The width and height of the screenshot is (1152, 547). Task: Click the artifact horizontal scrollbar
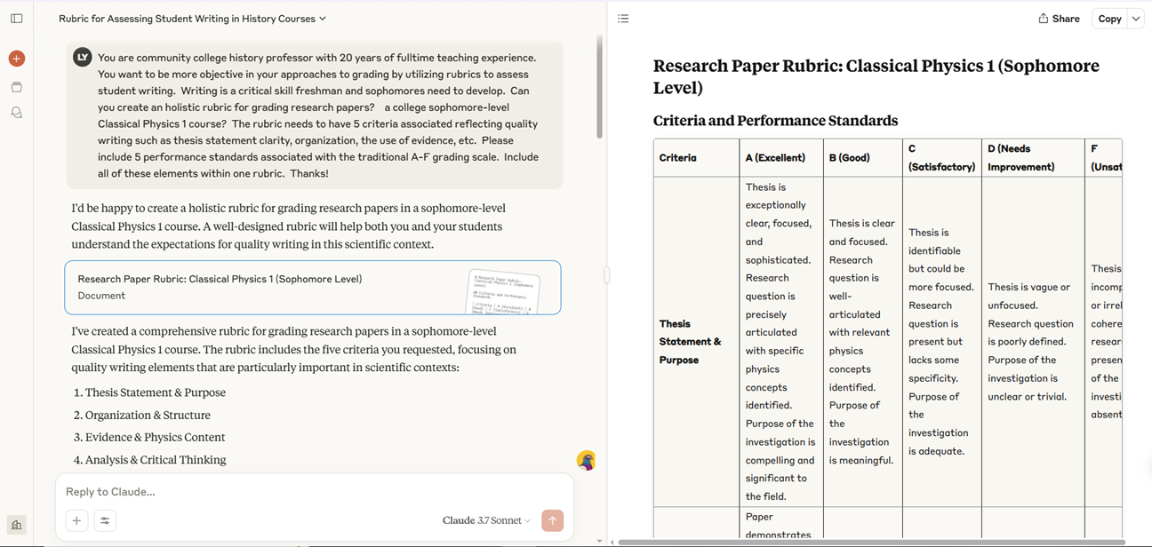pos(871,542)
